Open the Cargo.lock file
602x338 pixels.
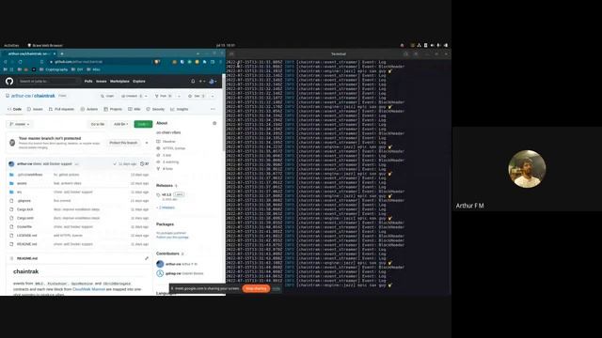[x=25, y=209]
